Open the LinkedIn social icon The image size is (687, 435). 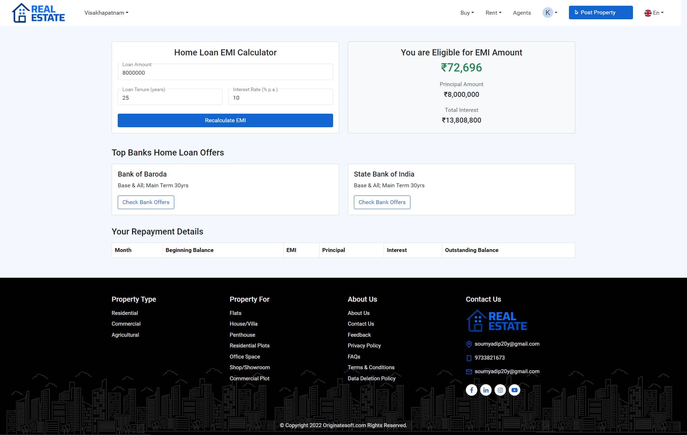pos(486,390)
